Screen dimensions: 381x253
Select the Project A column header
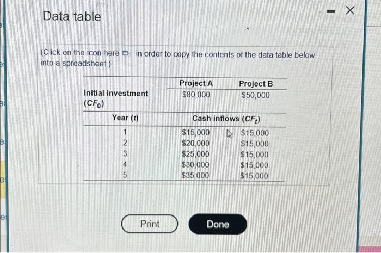(x=196, y=83)
